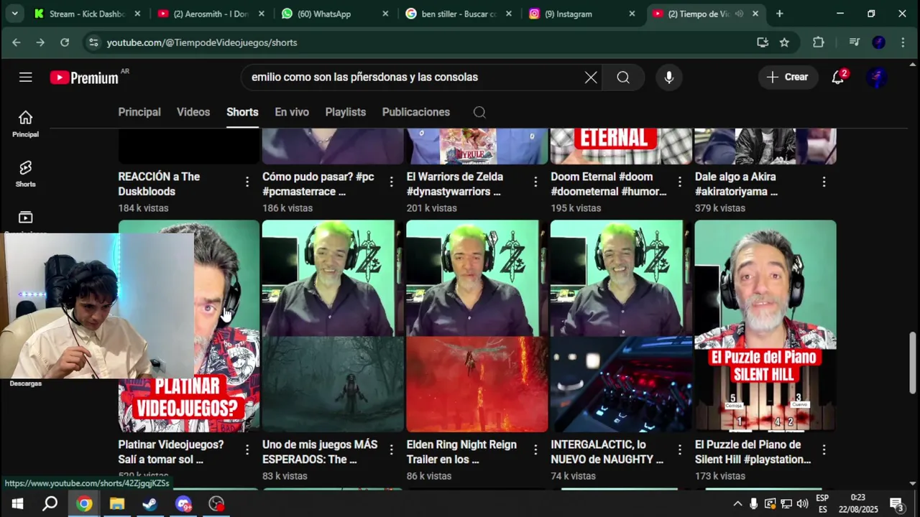The height and width of the screenshot is (517, 920).
Task: Switch to Instagram browser tab
Action: pos(582,14)
